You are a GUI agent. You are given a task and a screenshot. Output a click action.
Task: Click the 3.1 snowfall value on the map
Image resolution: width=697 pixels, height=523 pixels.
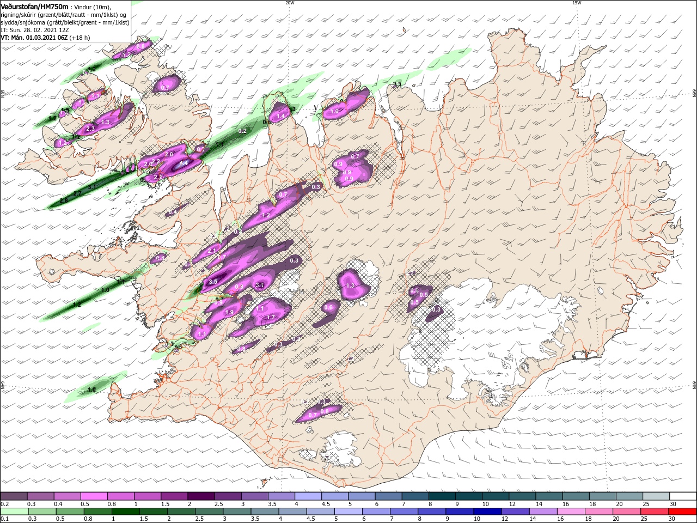point(260,285)
